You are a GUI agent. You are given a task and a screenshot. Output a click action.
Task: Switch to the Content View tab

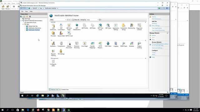pyautogui.click(x=64, y=90)
